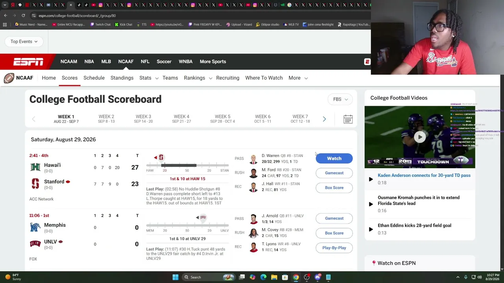Play the Ousmane Kromah video clip

[371, 204]
